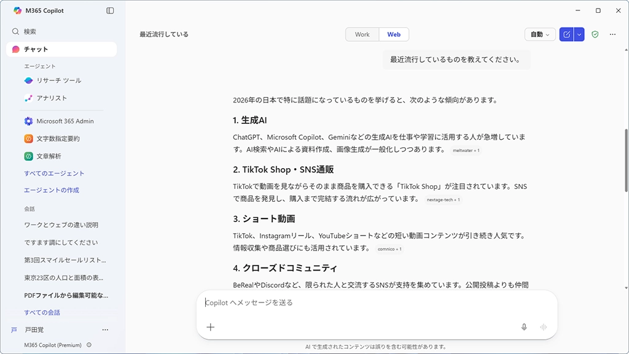Open conversation PDFファイルから編集可能な
The image size is (629, 354).
[66, 296]
